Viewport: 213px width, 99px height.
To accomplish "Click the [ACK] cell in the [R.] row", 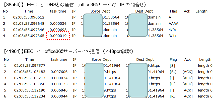I will point(187,96).
